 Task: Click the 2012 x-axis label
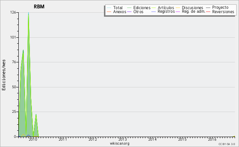point(93,139)
